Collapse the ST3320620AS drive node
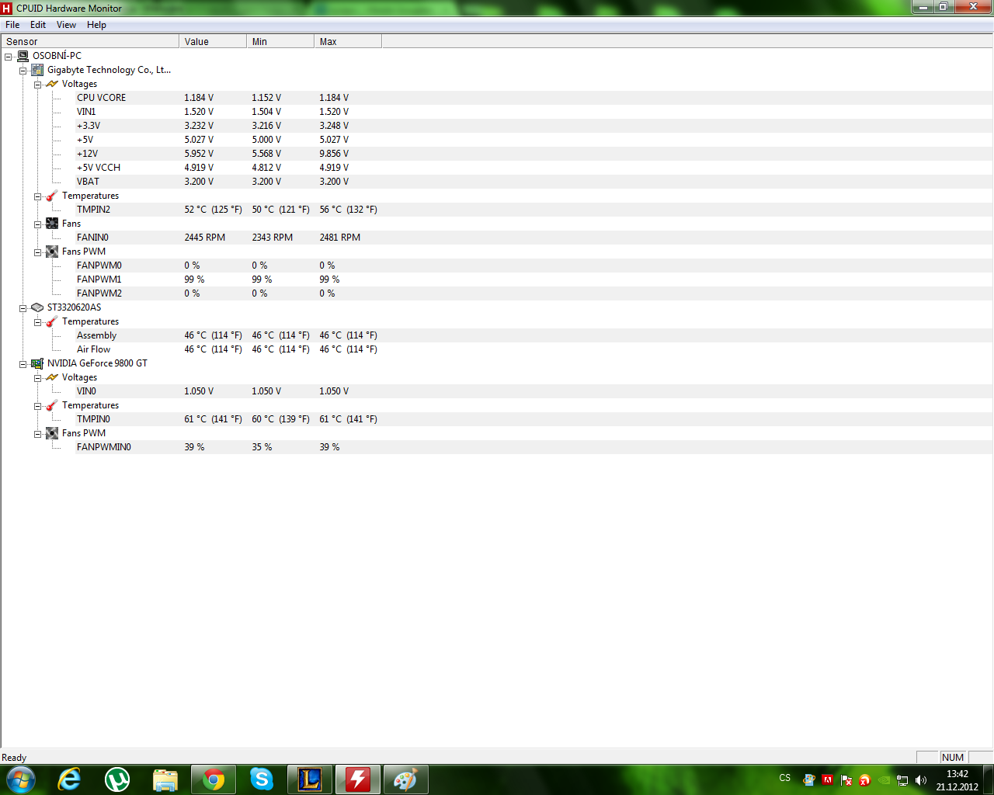This screenshot has width=994, height=795. [23, 308]
